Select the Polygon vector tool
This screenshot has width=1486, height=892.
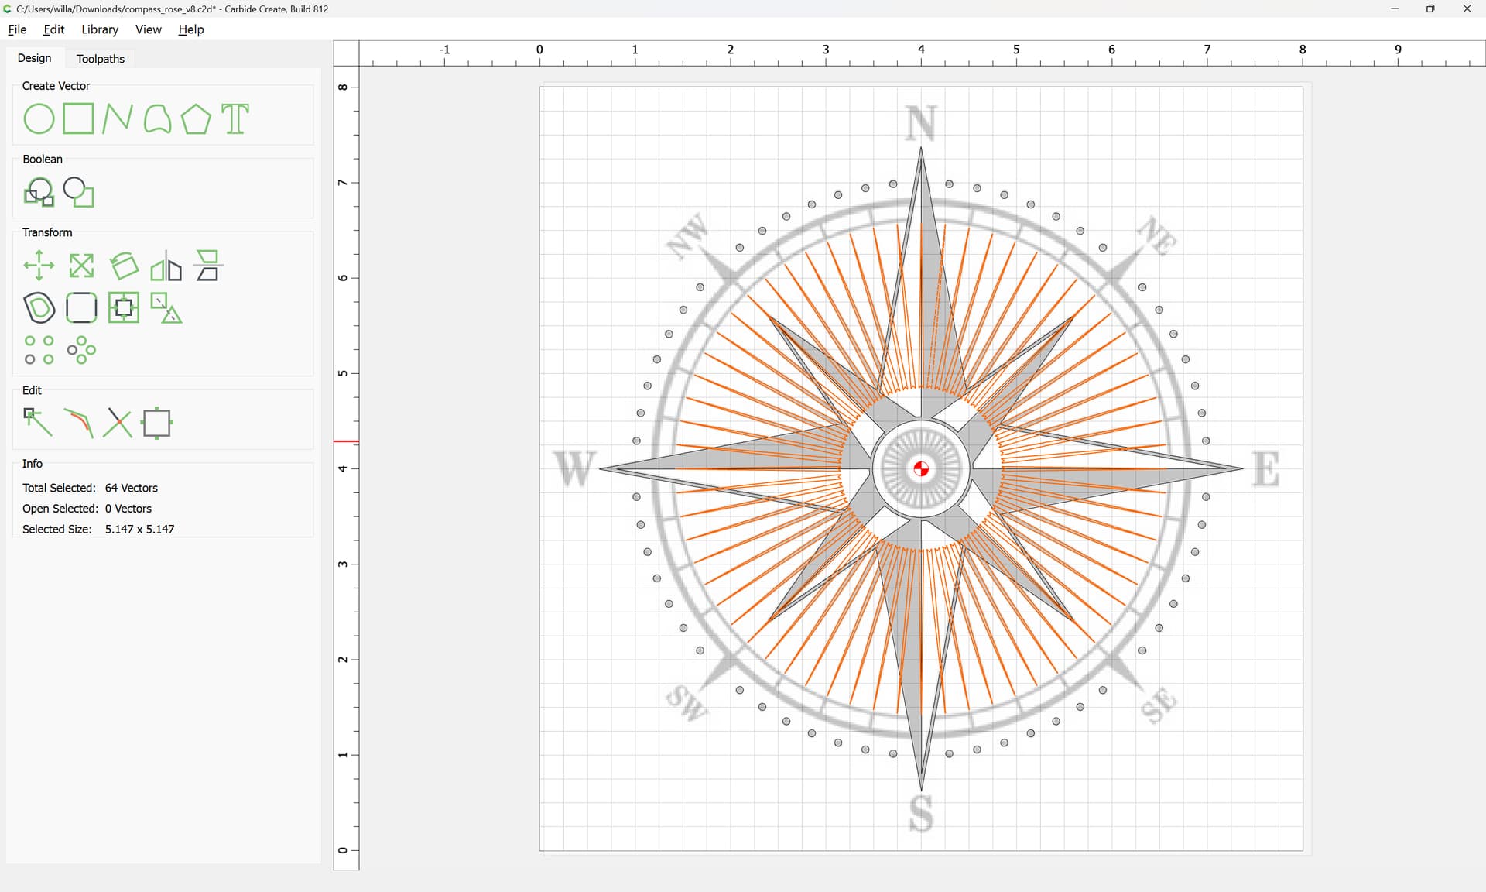[196, 119]
